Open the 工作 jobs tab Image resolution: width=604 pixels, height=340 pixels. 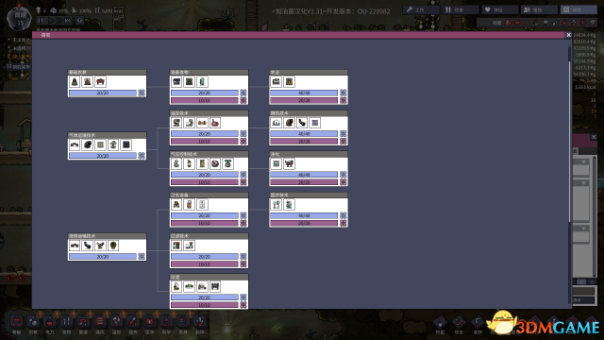[x=420, y=9]
